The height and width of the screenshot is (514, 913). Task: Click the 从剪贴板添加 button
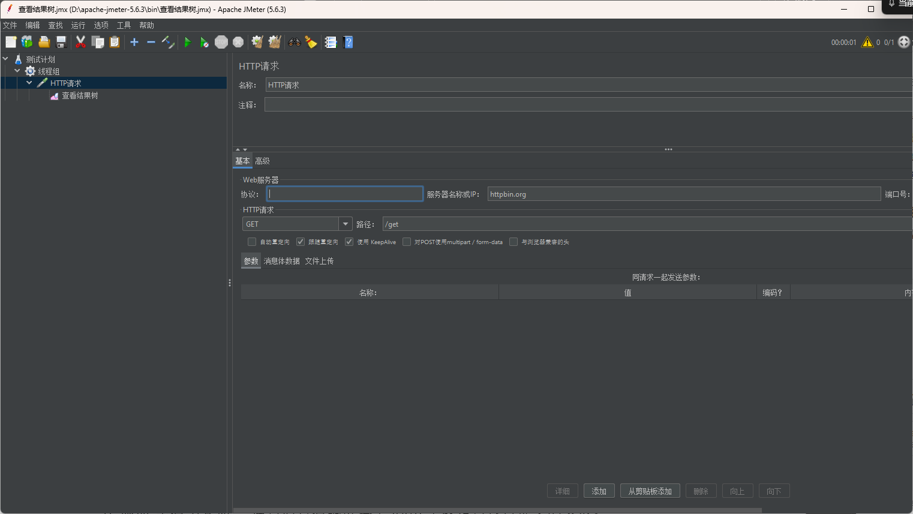click(x=650, y=491)
